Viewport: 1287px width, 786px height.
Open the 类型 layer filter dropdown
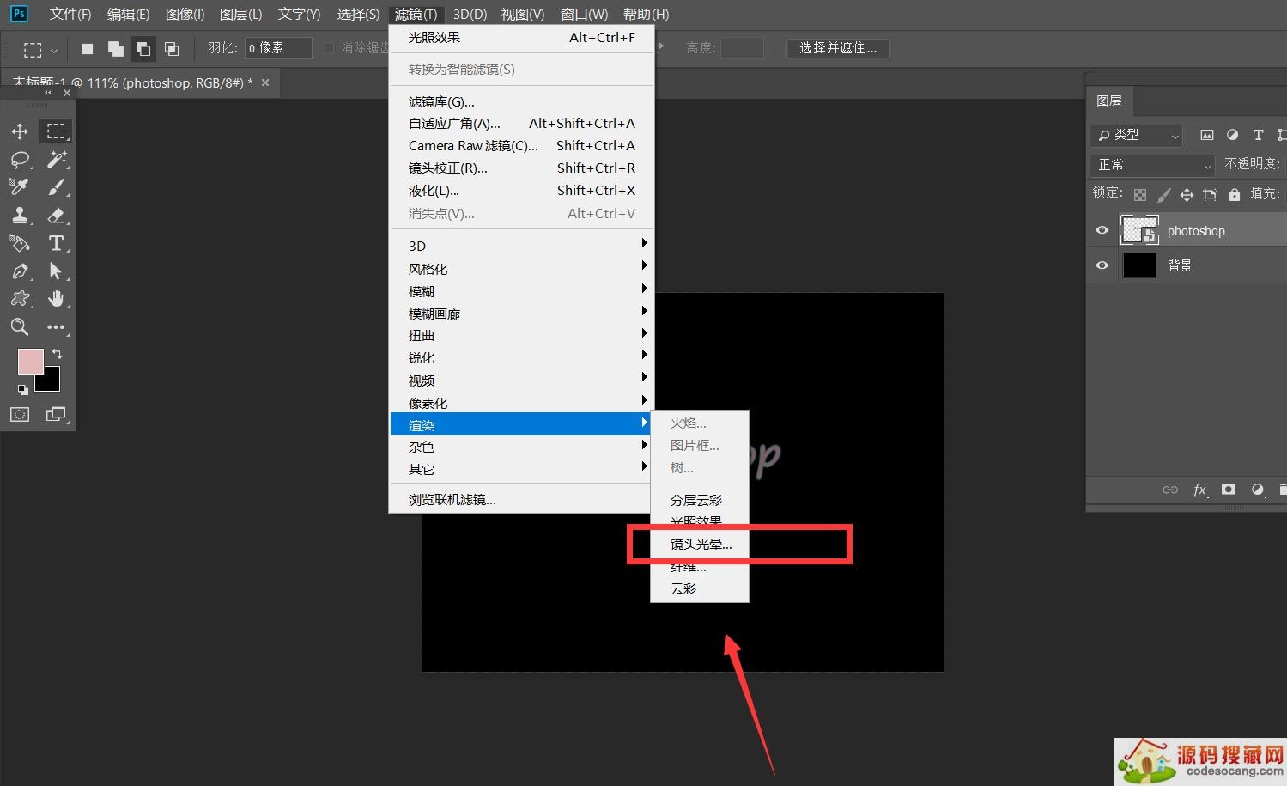[x=1137, y=135]
